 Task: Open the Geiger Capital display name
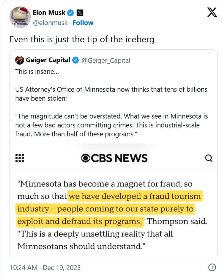[x=48, y=60]
